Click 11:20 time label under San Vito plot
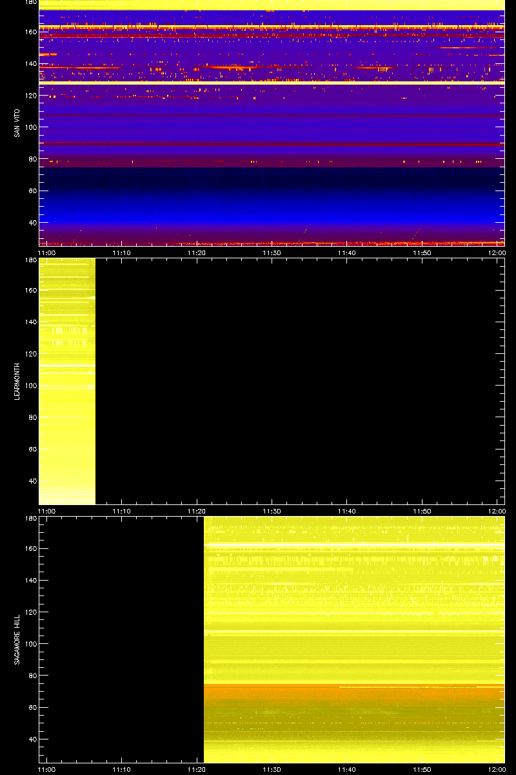Image resolution: width=516 pixels, height=775 pixels. click(197, 253)
